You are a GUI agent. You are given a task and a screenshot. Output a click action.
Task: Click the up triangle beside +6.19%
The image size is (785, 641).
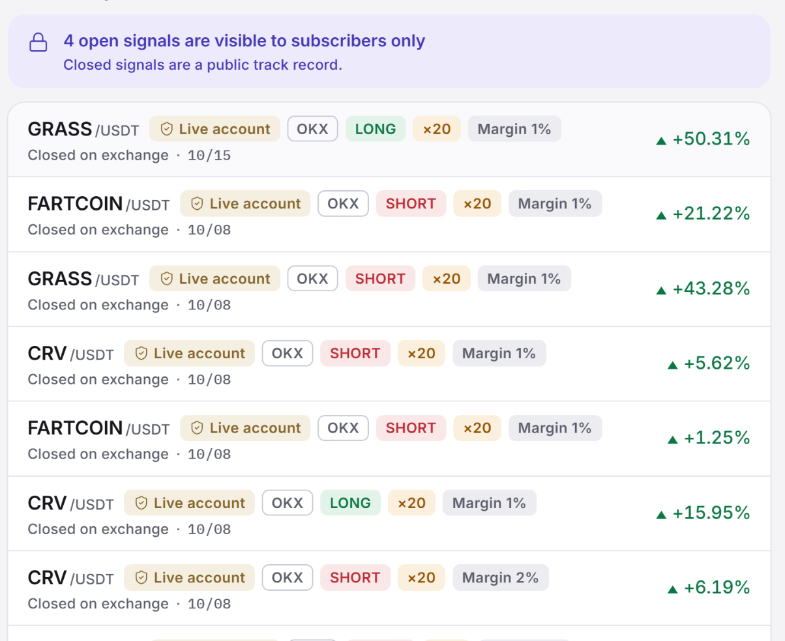(673, 590)
